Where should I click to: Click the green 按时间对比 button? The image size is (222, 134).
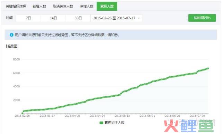(x=202, y=18)
